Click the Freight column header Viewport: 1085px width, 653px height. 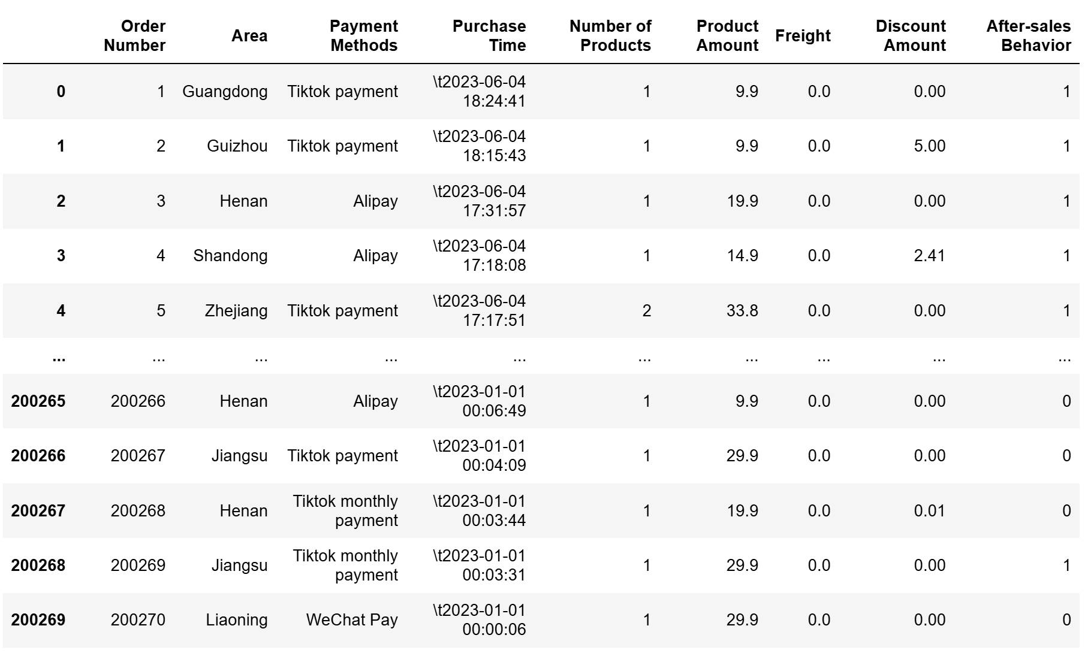[x=803, y=36]
